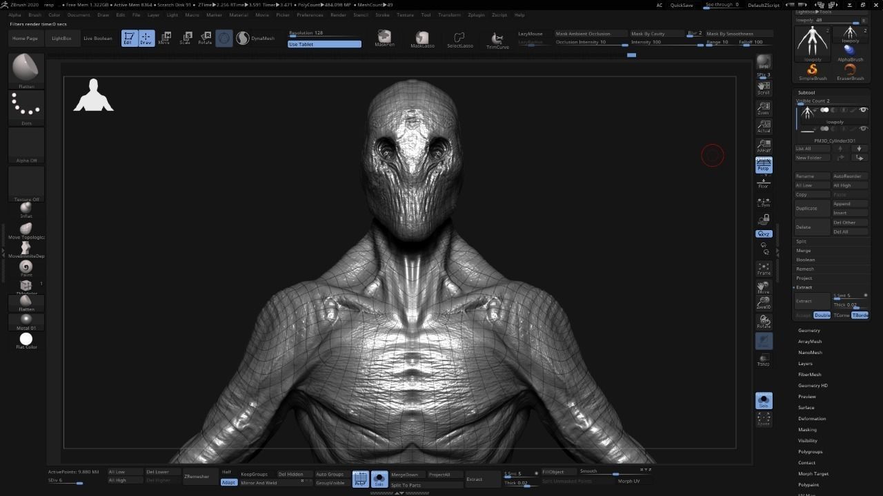
Task: Toggle Solo mode at bottom shelf
Action: [x=379, y=479]
